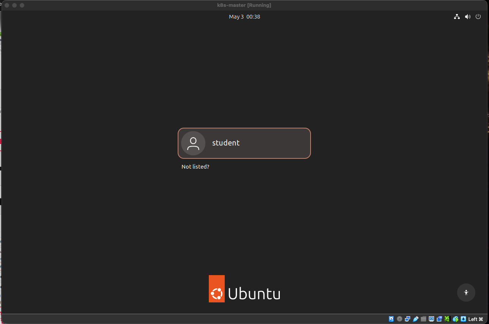Click the shared folders indicator
Screen dimensions: 489x324
(424, 319)
